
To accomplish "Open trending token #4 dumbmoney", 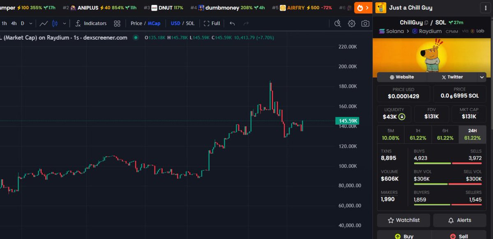I will [228, 8].
